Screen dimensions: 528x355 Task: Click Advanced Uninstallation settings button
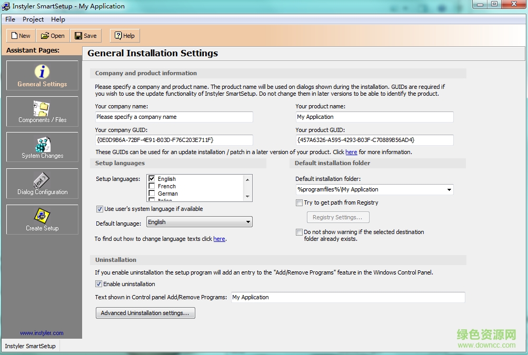click(x=145, y=313)
